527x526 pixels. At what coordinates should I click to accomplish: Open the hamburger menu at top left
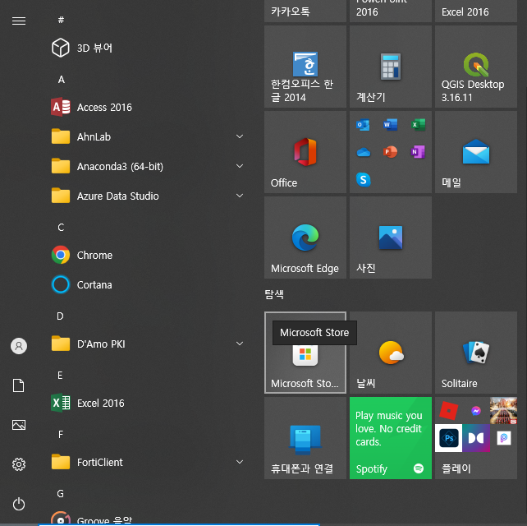(19, 21)
